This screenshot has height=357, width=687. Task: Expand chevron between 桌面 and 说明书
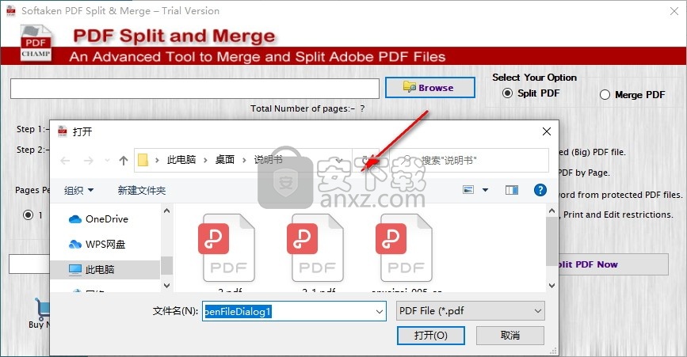pyautogui.click(x=245, y=160)
